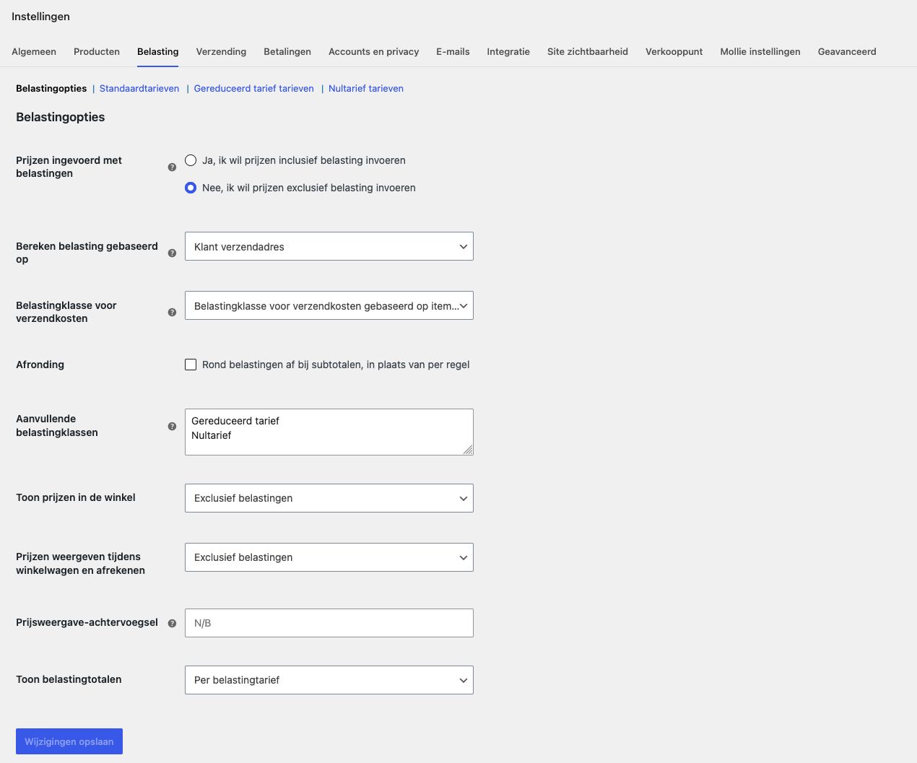Click the Prijsweergave-achtervoegsel input field
This screenshot has height=763, width=917.
pos(329,623)
